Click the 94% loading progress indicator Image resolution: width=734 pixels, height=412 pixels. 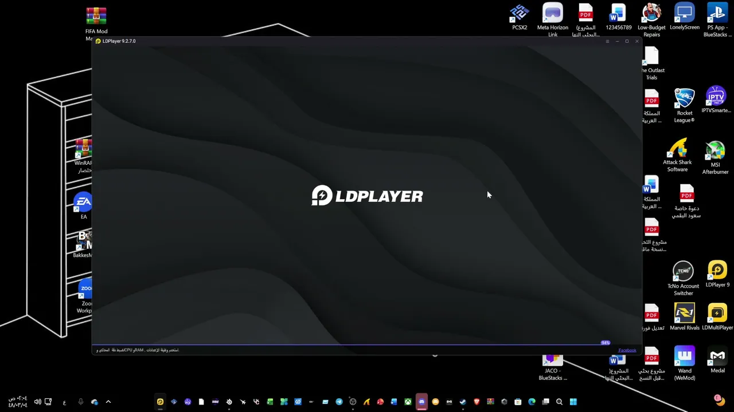[x=605, y=343]
